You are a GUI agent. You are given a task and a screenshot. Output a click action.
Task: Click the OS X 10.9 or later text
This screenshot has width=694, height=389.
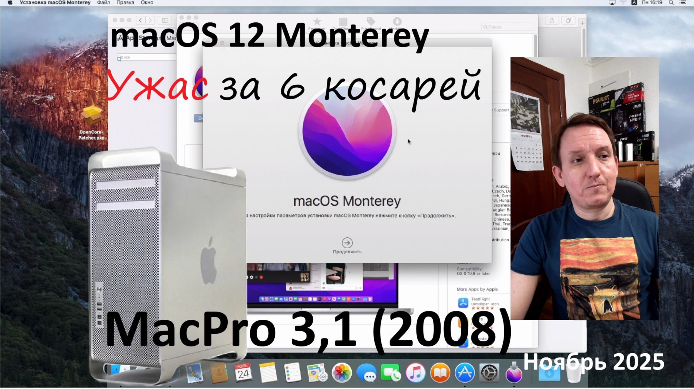point(473,274)
